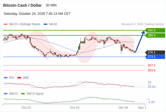Click the MA 50 blue legend swatch
Viewport: 166px width, 112px height.
pos(46,24)
